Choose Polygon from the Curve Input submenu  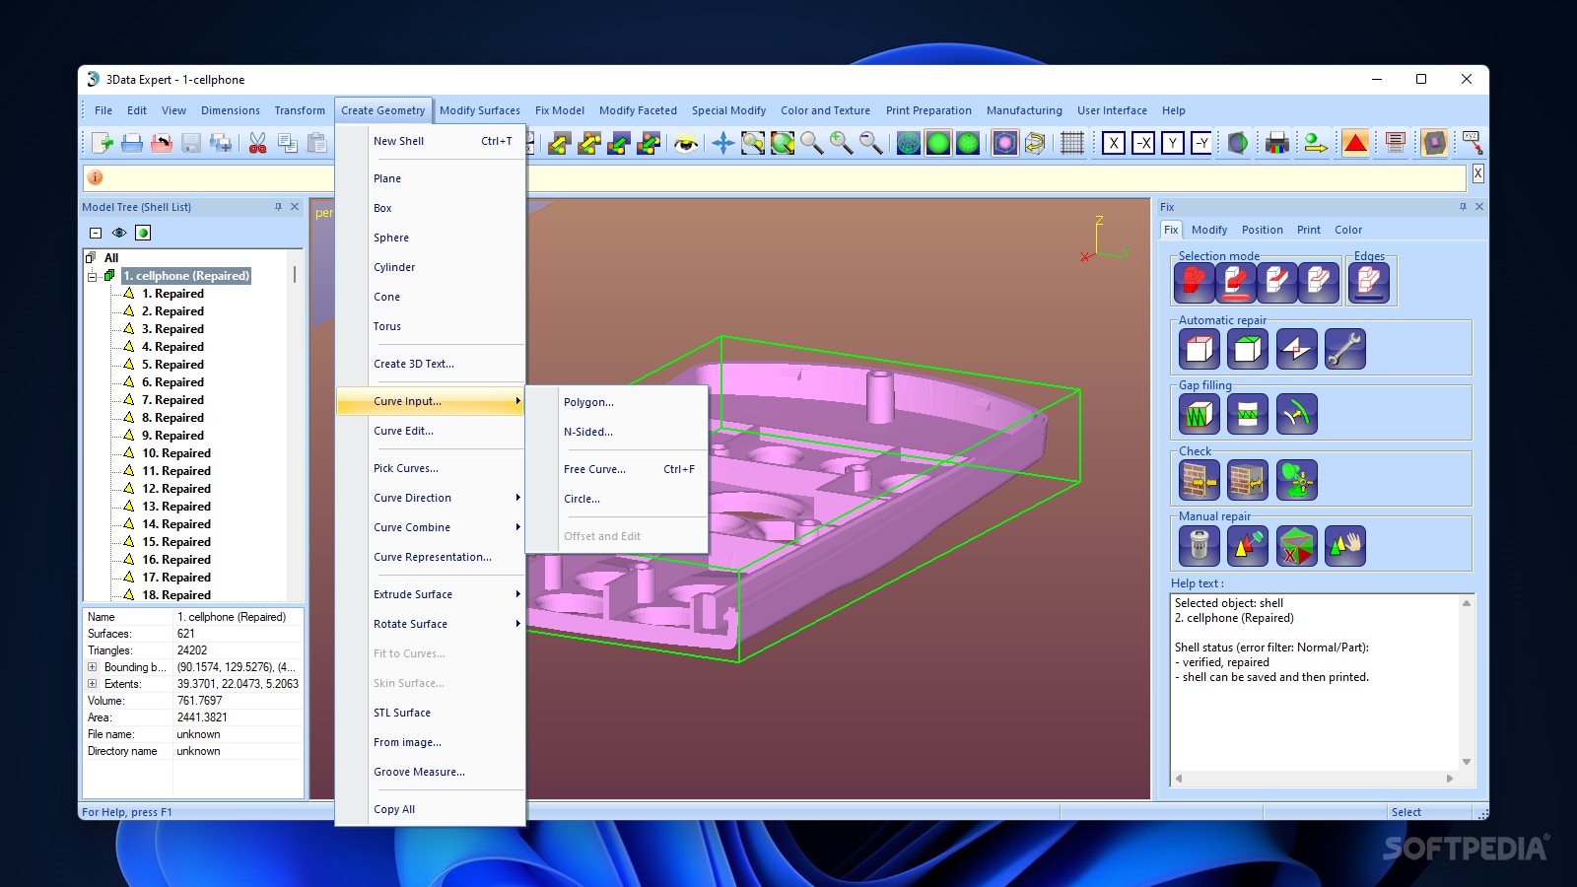[617, 402]
